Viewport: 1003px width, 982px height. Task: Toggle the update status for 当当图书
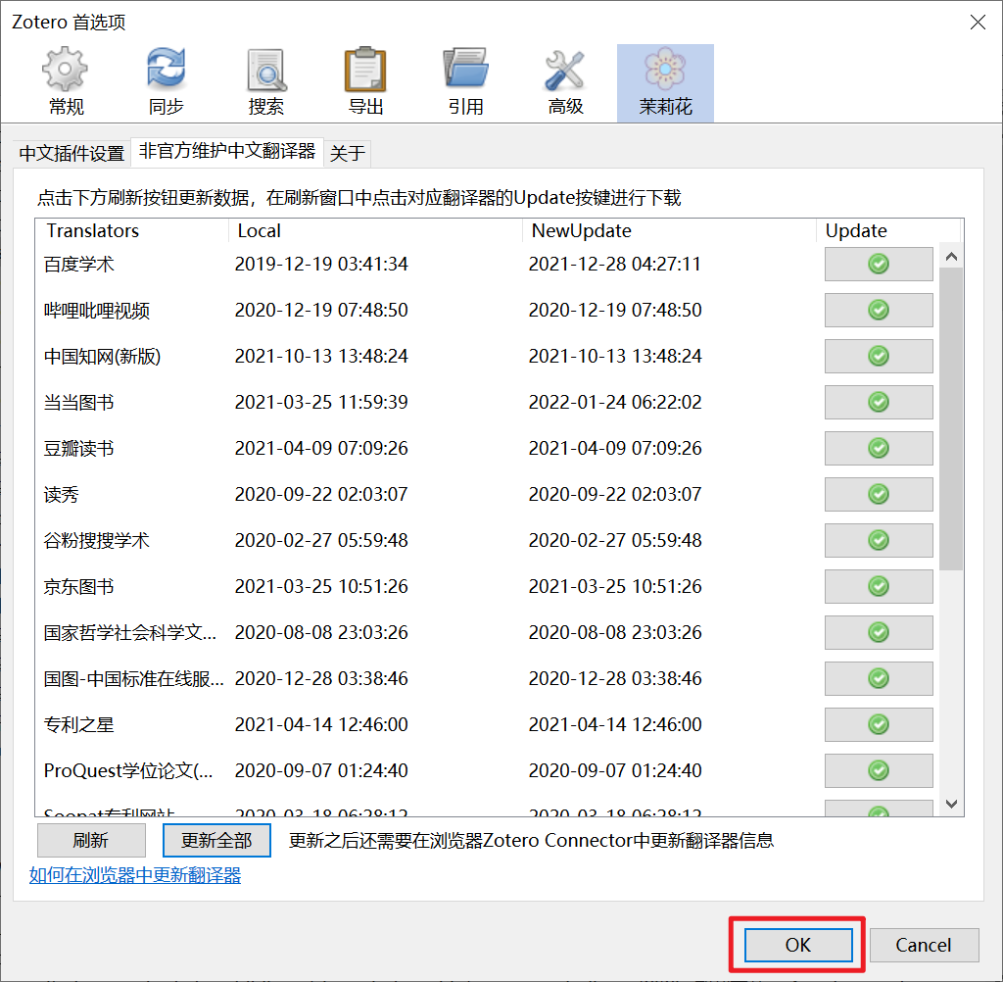pyautogui.click(x=878, y=402)
